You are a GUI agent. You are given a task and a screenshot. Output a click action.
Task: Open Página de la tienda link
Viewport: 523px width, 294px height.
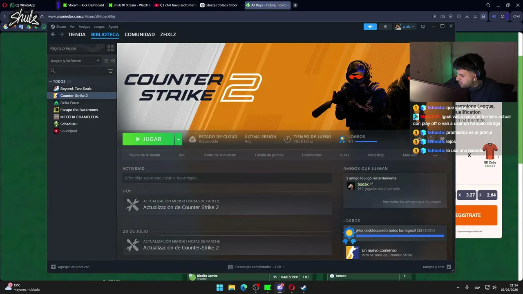click(x=144, y=155)
